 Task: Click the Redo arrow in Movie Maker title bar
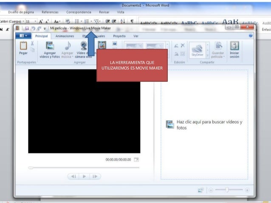[x=40, y=28]
